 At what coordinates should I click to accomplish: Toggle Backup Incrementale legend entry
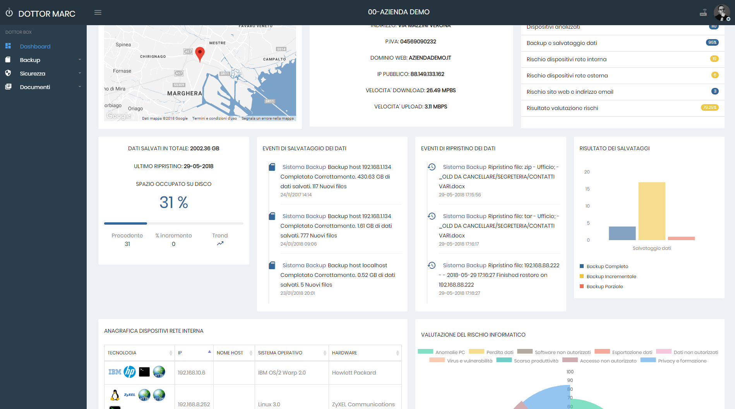(608, 277)
